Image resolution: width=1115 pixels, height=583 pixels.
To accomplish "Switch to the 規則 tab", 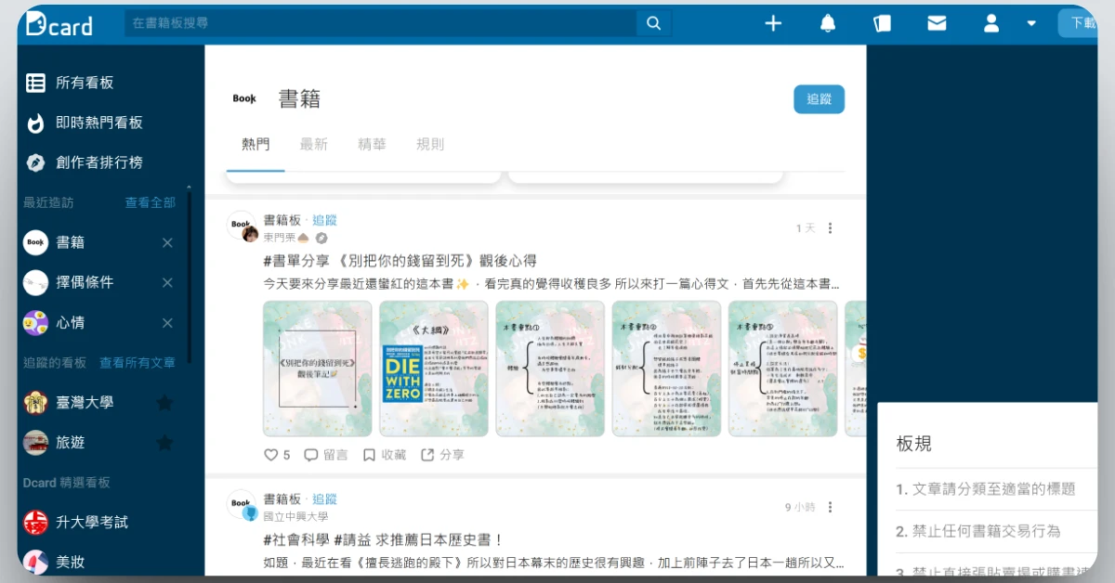I will click(430, 145).
